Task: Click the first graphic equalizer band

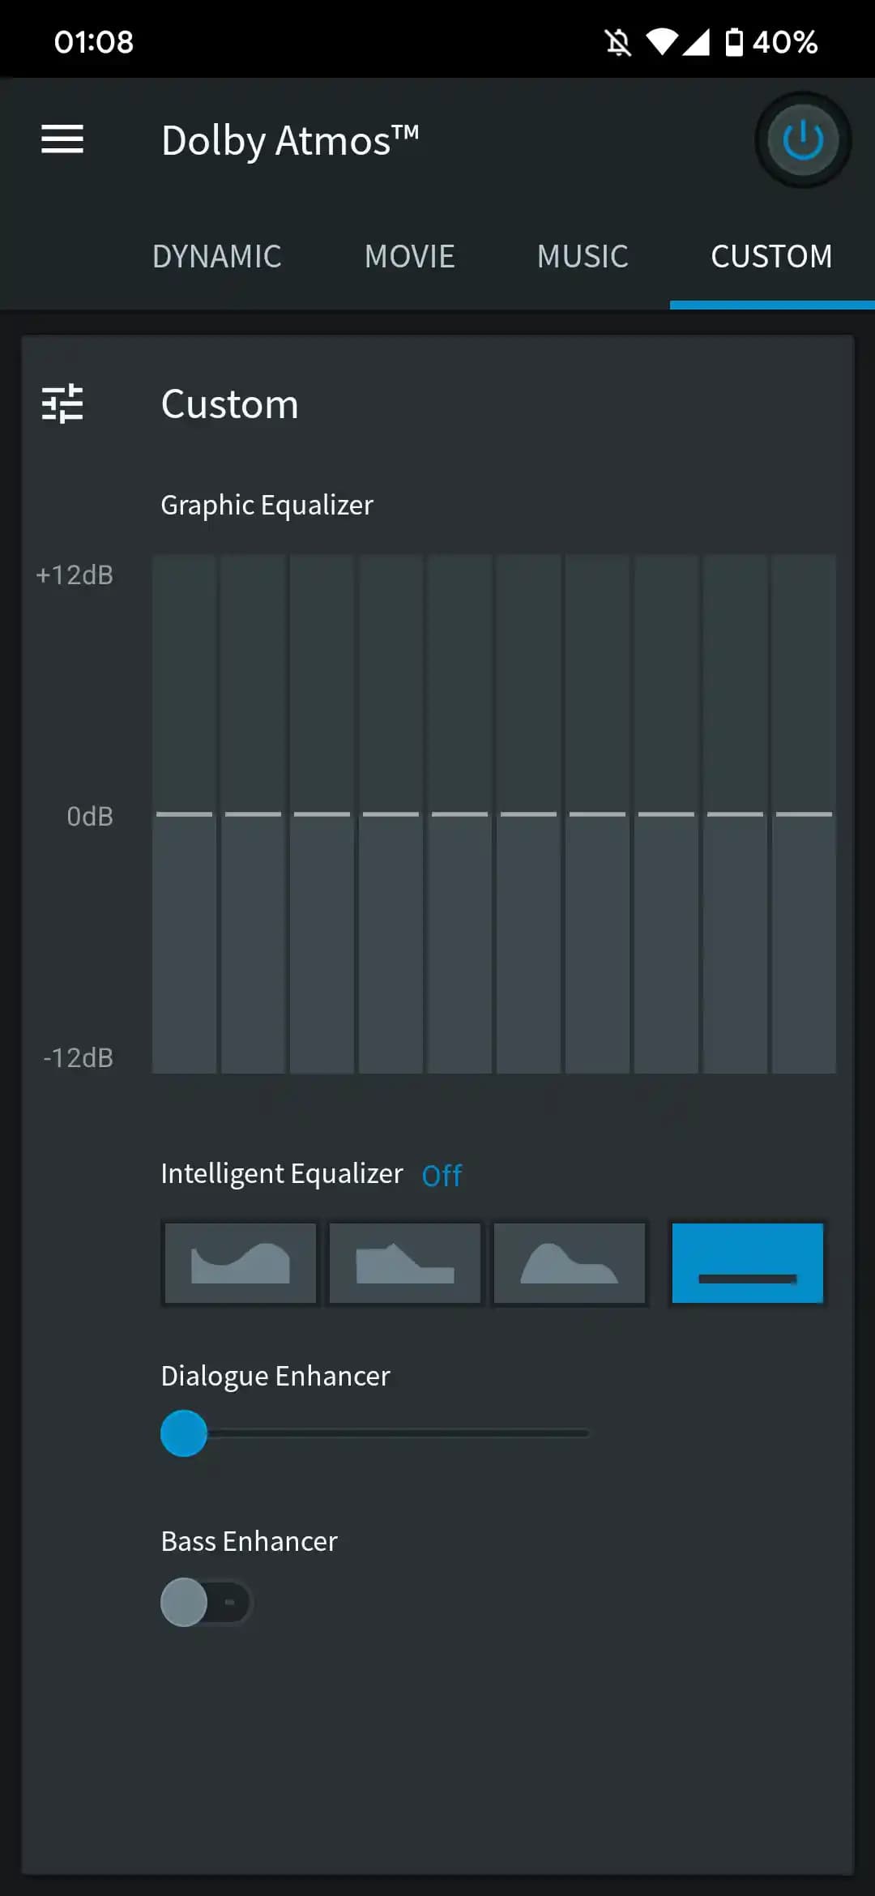Action: point(184,813)
